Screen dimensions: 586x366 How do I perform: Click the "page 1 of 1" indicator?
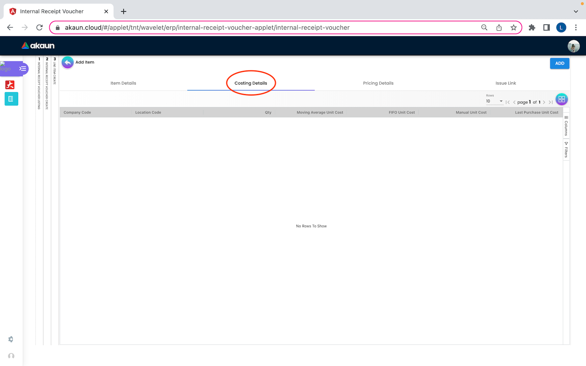529,102
